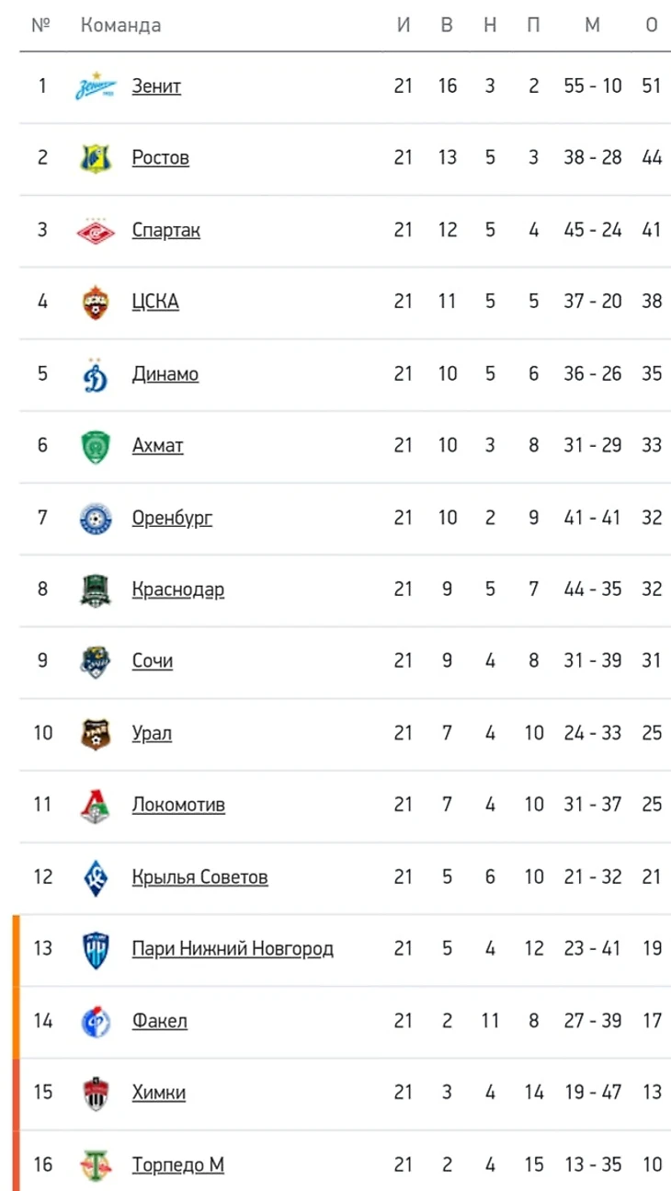The height and width of the screenshot is (1191, 671).
Task: Click the Zenit club logo
Action: tap(96, 86)
